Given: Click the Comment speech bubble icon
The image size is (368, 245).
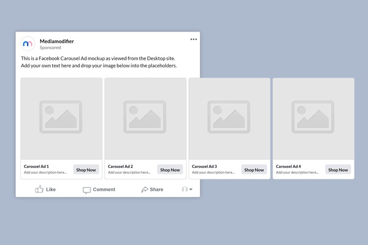Looking at the screenshot, I should coord(87,190).
